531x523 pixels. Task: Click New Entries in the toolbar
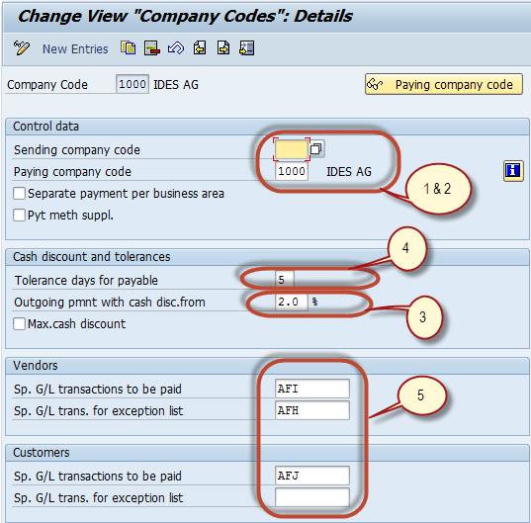[x=75, y=49]
